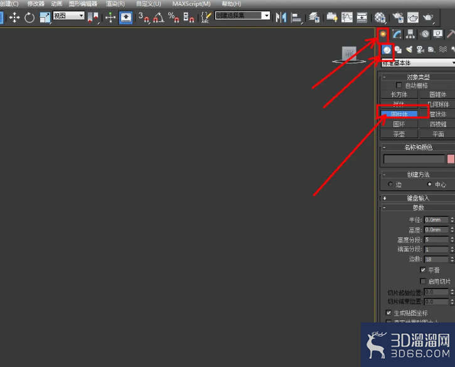Toggle Percent Snap icon
This screenshot has height=367, width=455.
click(x=173, y=18)
